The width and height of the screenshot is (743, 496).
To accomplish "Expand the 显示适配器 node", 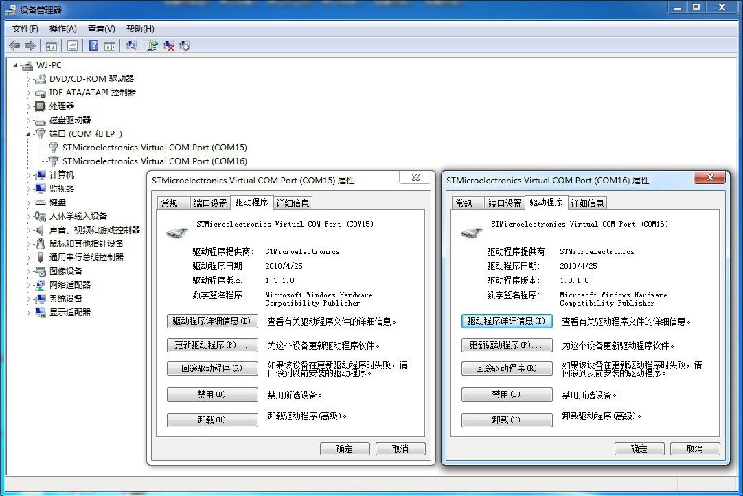I will tap(28, 313).
